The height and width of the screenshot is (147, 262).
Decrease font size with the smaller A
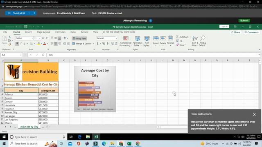(47, 38)
